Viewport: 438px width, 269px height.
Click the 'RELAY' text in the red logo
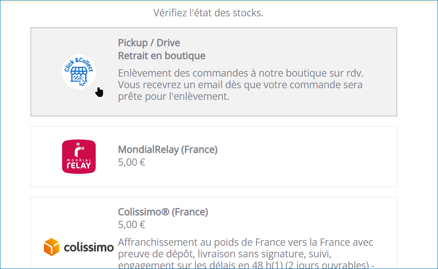(79, 165)
